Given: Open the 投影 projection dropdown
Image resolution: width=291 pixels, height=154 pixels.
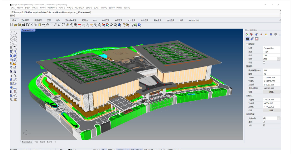Looking at the screenshot, I should [278, 59].
